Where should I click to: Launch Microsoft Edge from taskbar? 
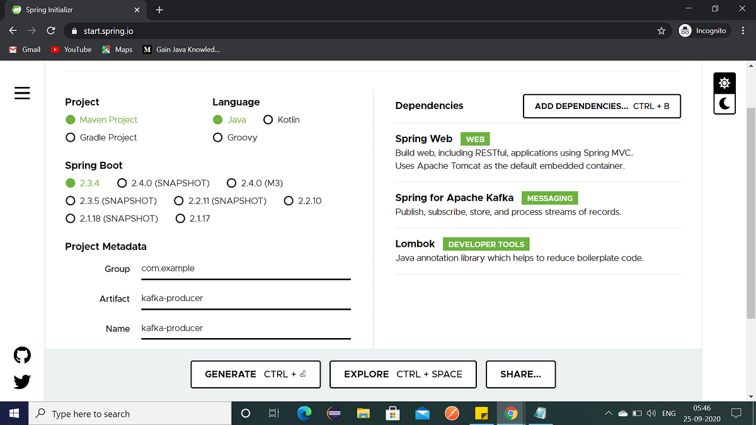[x=304, y=414]
